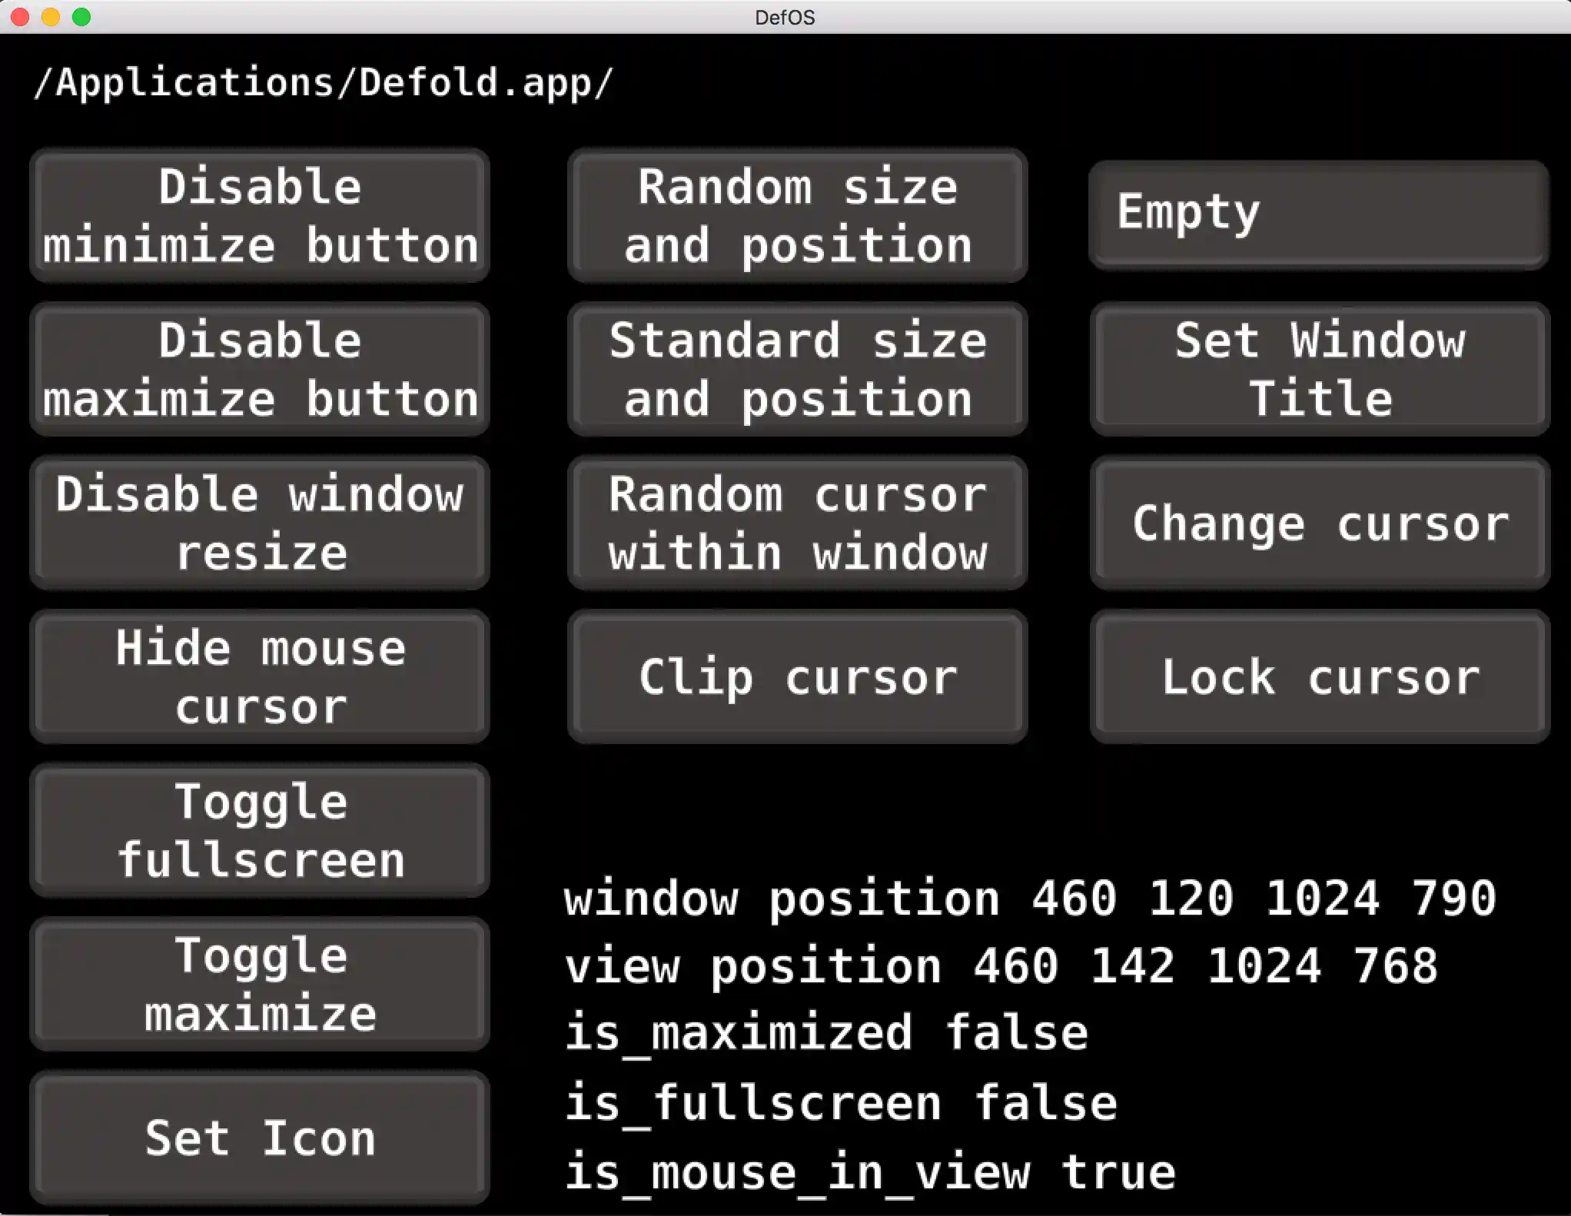The image size is (1571, 1216).
Task: Click the window position readout text
Action: tap(1028, 898)
